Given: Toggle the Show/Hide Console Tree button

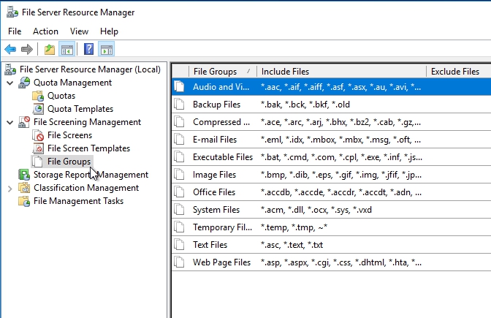Looking at the screenshot, I should 66,50.
